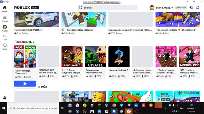The height and width of the screenshot is (114, 204).
Task: Click the Windows taskbar search box
Action: (33, 108)
